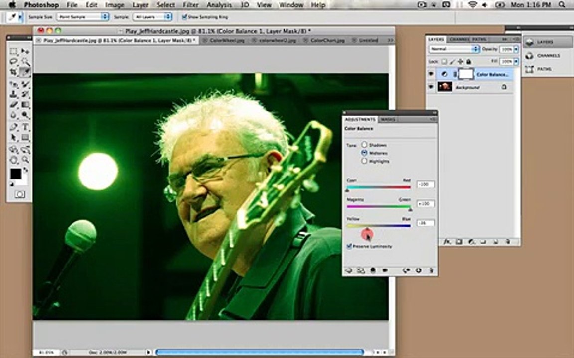Image resolution: width=574 pixels, height=358 pixels.
Task: Open collapsed Channels panel button
Action: (547, 56)
